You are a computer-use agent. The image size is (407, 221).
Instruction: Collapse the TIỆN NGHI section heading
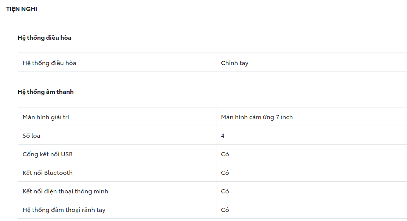(22, 9)
